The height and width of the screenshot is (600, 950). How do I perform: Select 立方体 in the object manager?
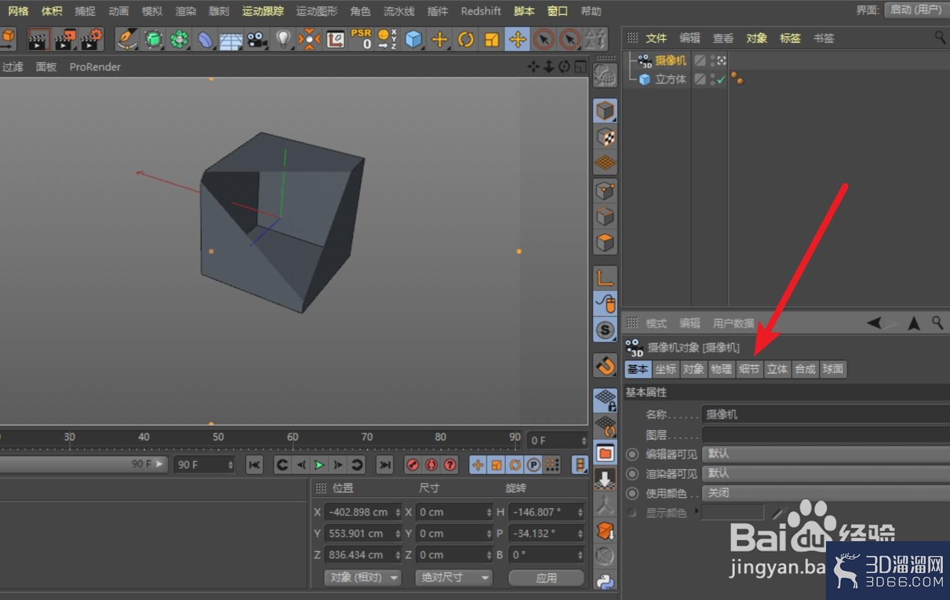pyautogui.click(x=670, y=79)
